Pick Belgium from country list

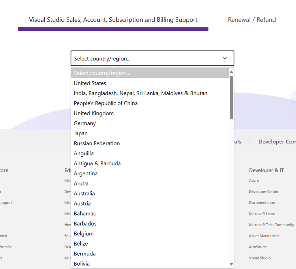pos(150,233)
